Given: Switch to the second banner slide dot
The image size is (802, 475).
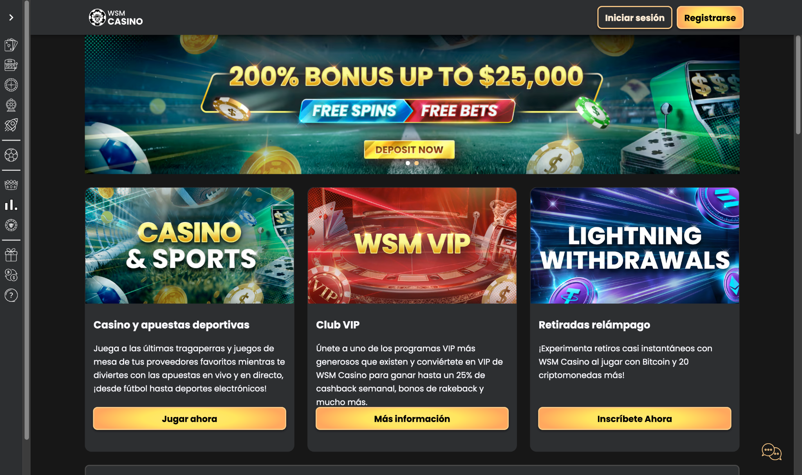Looking at the screenshot, I should pyautogui.click(x=417, y=163).
